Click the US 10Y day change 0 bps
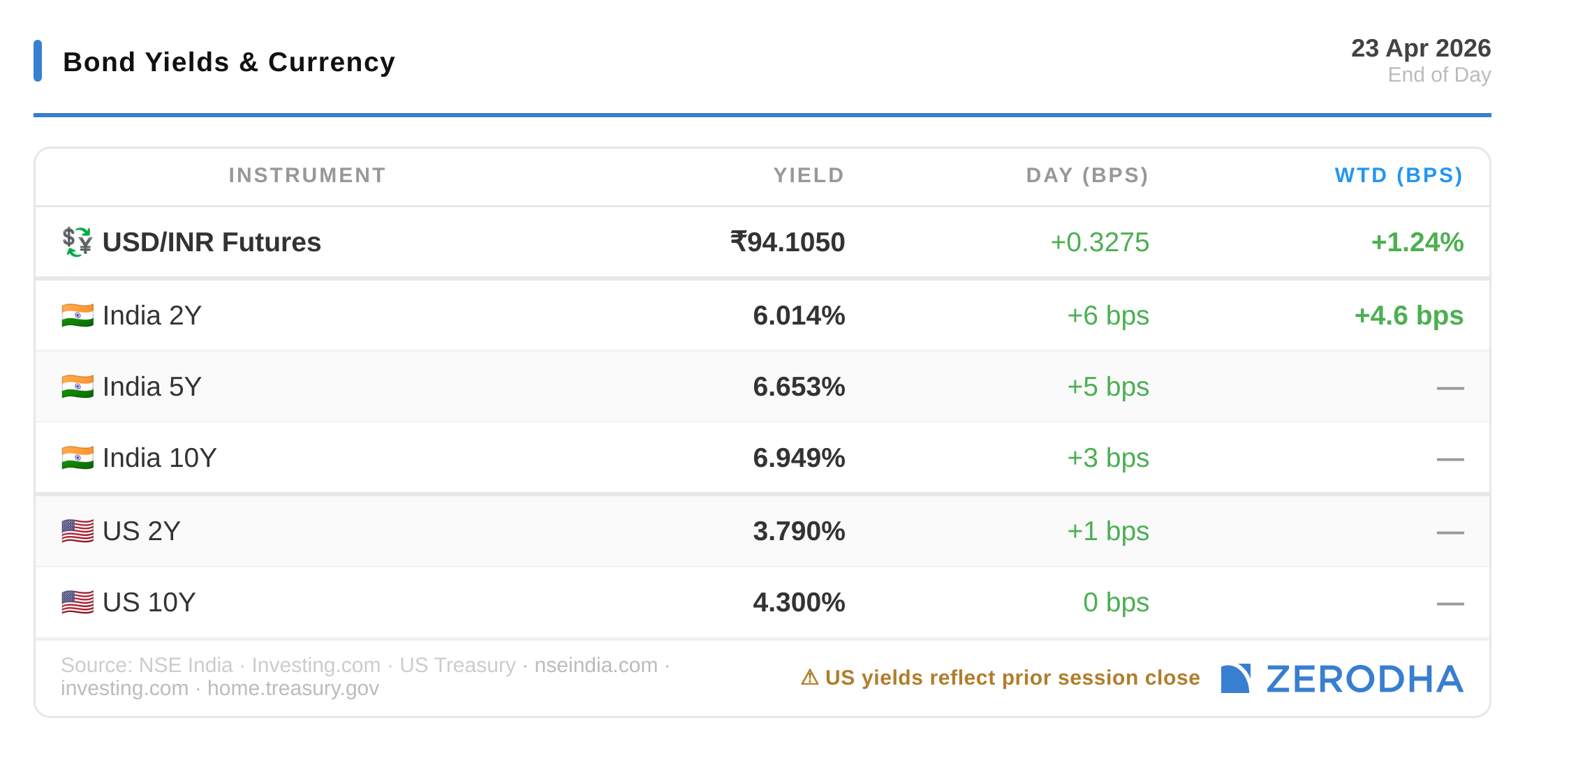 1115,602
